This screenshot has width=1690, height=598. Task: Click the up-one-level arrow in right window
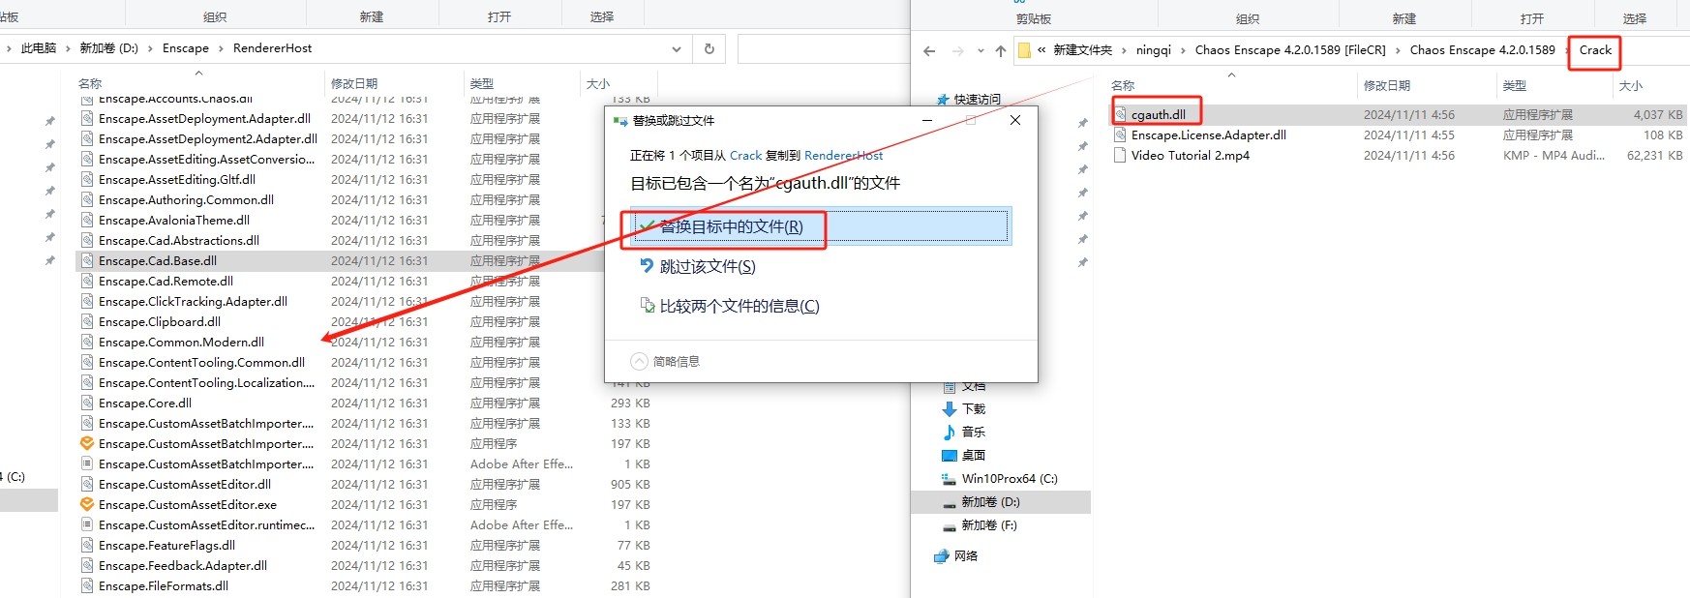(x=1001, y=50)
